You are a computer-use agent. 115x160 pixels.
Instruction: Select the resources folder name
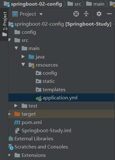pyautogui.click(x=47, y=65)
